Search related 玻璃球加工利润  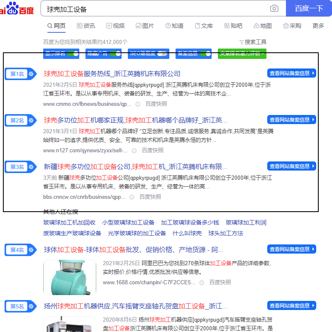pyautogui.click(x=246, y=222)
